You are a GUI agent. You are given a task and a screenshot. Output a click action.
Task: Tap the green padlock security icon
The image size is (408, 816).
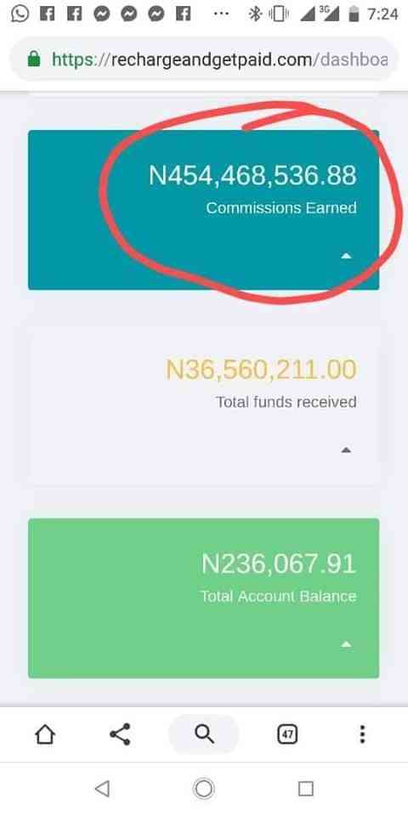[x=34, y=59]
